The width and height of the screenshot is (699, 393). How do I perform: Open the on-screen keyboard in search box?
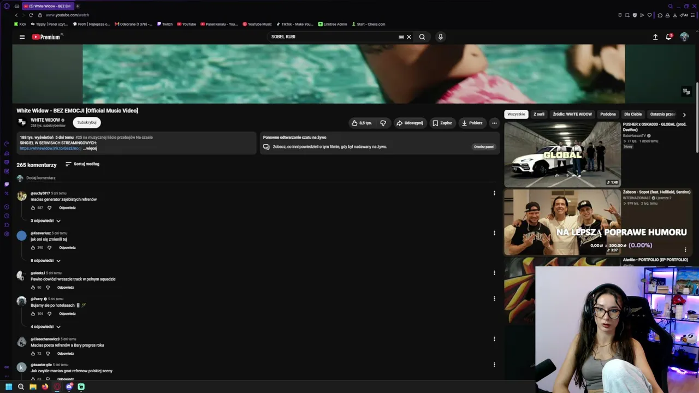[401, 37]
